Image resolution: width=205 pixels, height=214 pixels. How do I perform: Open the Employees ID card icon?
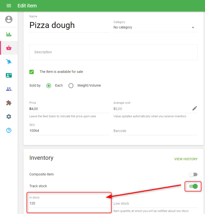pos(9,75)
